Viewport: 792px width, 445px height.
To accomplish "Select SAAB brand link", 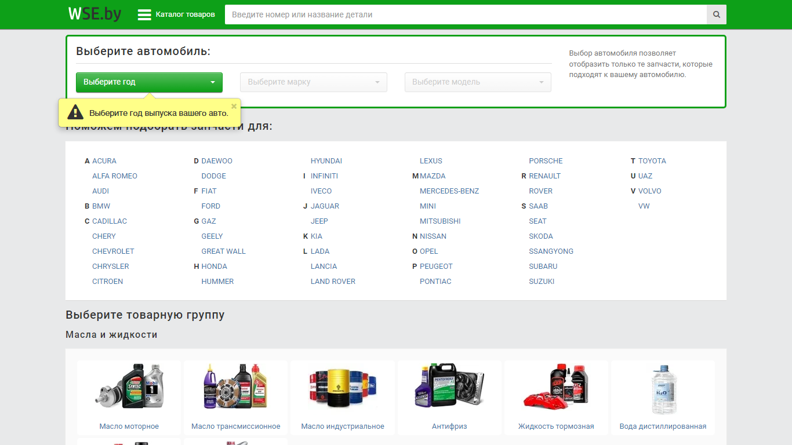I will pos(538,206).
